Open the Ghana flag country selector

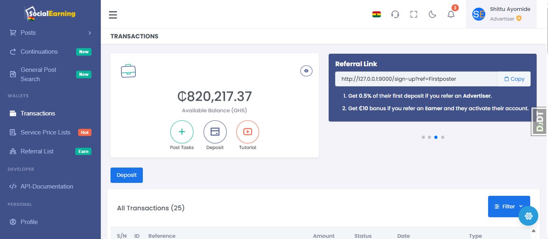376,15
